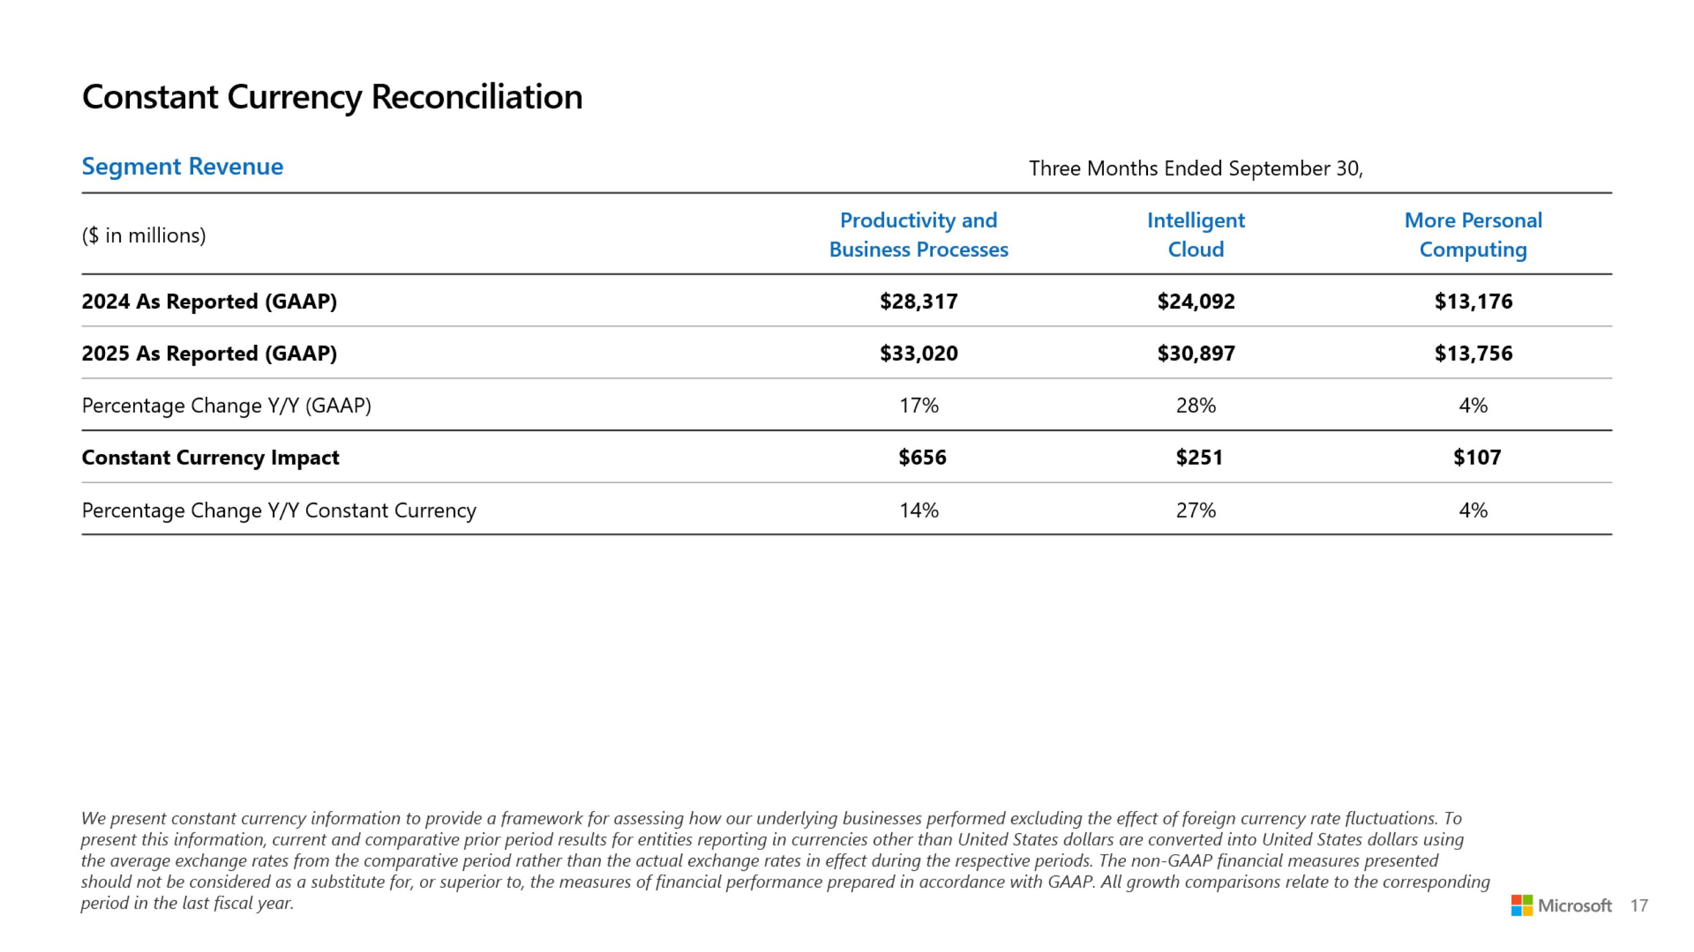The height and width of the screenshot is (952, 1694).
Task: Select the Constant Currency Impact row label
Action: [x=211, y=457]
